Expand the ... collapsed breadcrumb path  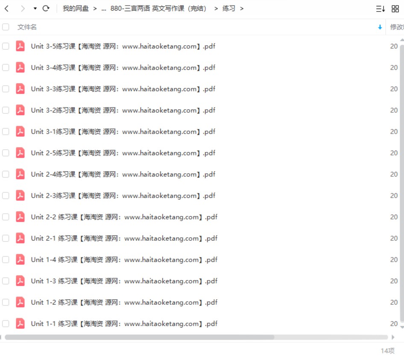click(104, 9)
